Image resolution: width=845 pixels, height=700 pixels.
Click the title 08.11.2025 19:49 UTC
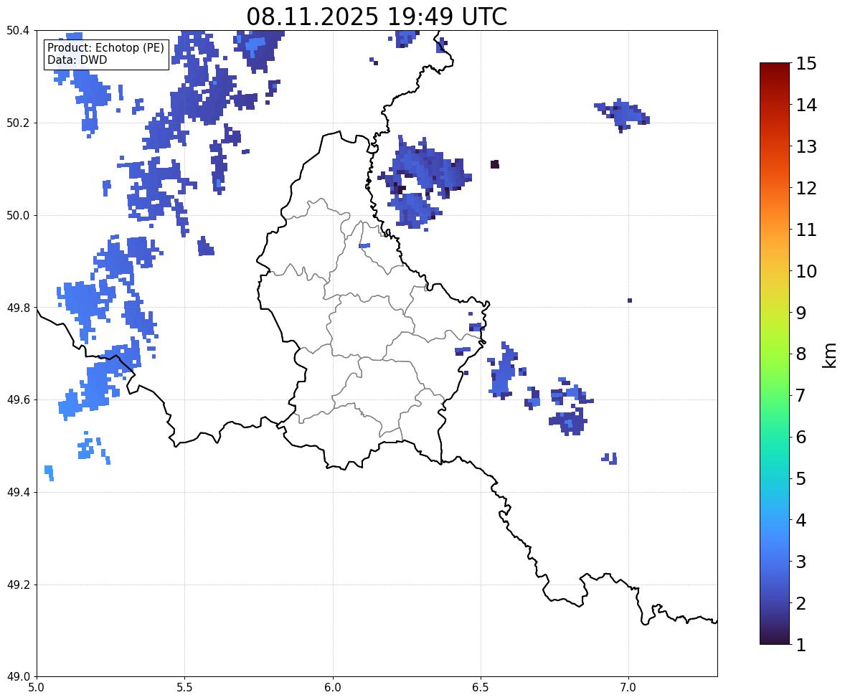[x=377, y=16]
